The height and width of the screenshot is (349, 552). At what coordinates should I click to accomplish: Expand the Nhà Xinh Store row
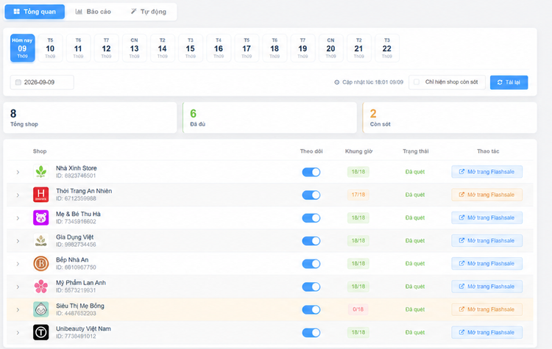18,172
